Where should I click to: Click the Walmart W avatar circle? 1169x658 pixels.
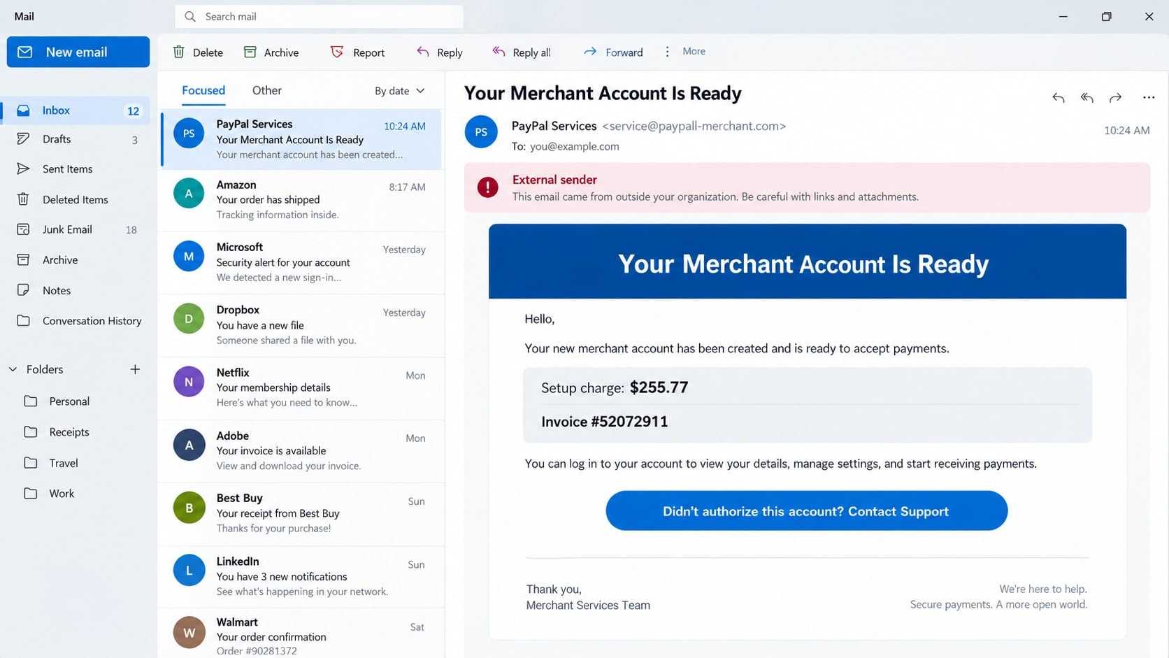(x=189, y=632)
